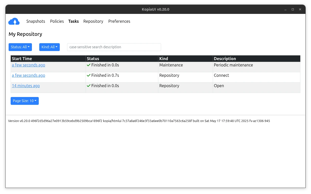Click the Connect task's start time link
311x194 pixels.
pos(28,75)
